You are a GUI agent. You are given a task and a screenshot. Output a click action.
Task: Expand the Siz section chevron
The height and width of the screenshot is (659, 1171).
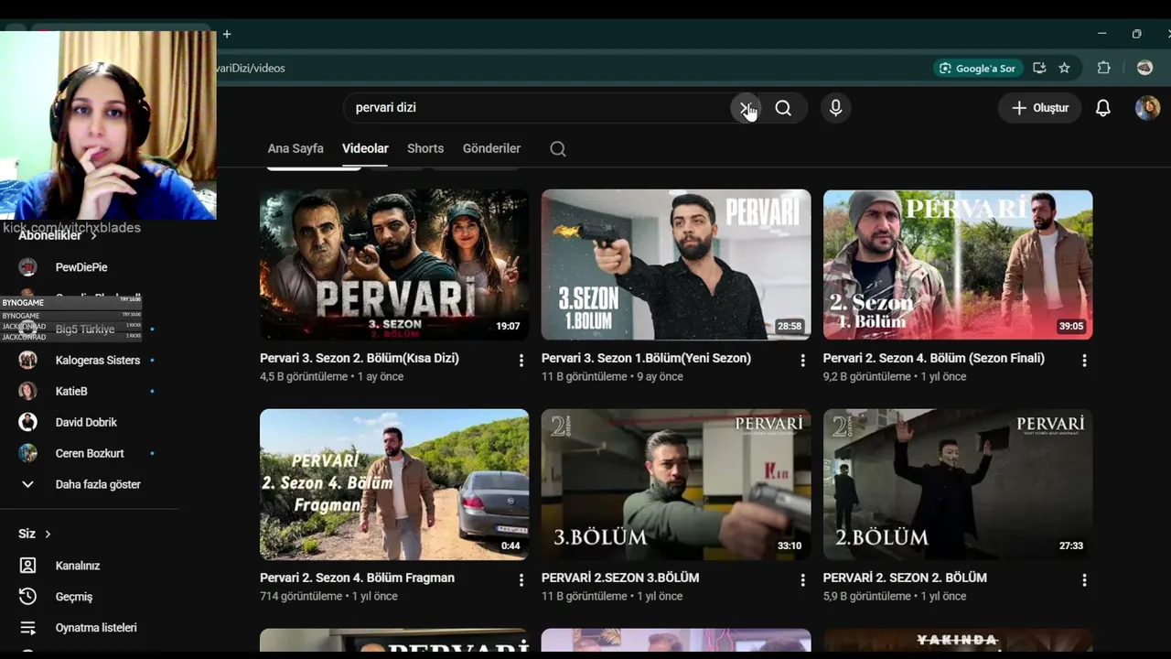(x=48, y=534)
